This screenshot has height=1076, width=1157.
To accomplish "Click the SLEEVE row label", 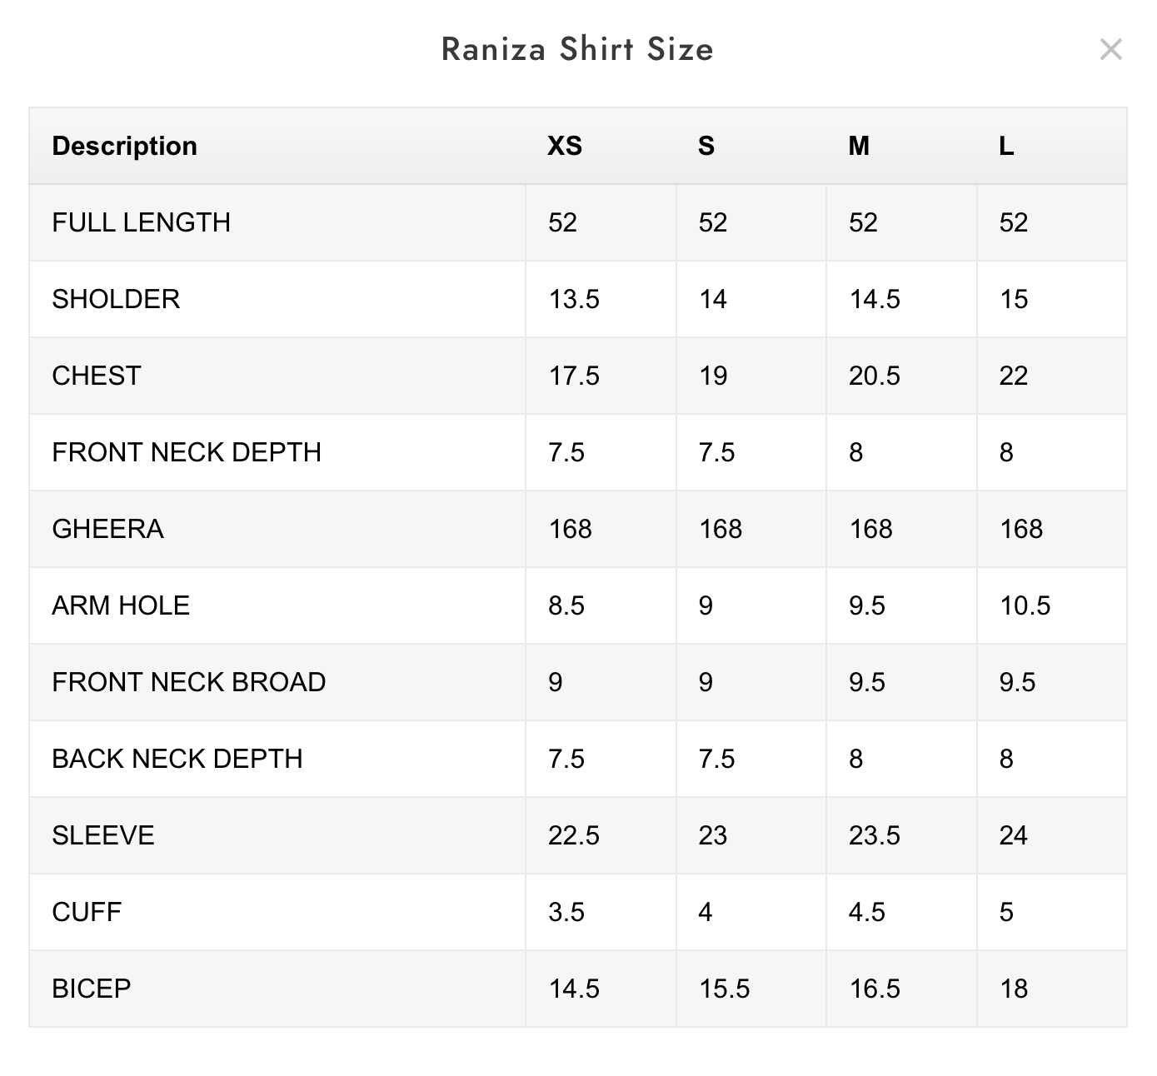I will [x=103, y=835].
